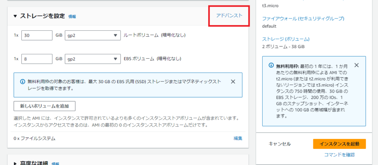Open ストレージ (ボリューム) summary link

(x=286, y=39)
